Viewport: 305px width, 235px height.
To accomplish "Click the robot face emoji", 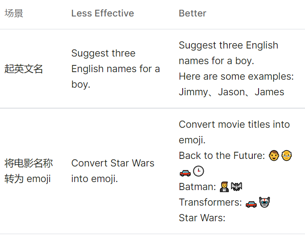I will click(x=265, y=203).
